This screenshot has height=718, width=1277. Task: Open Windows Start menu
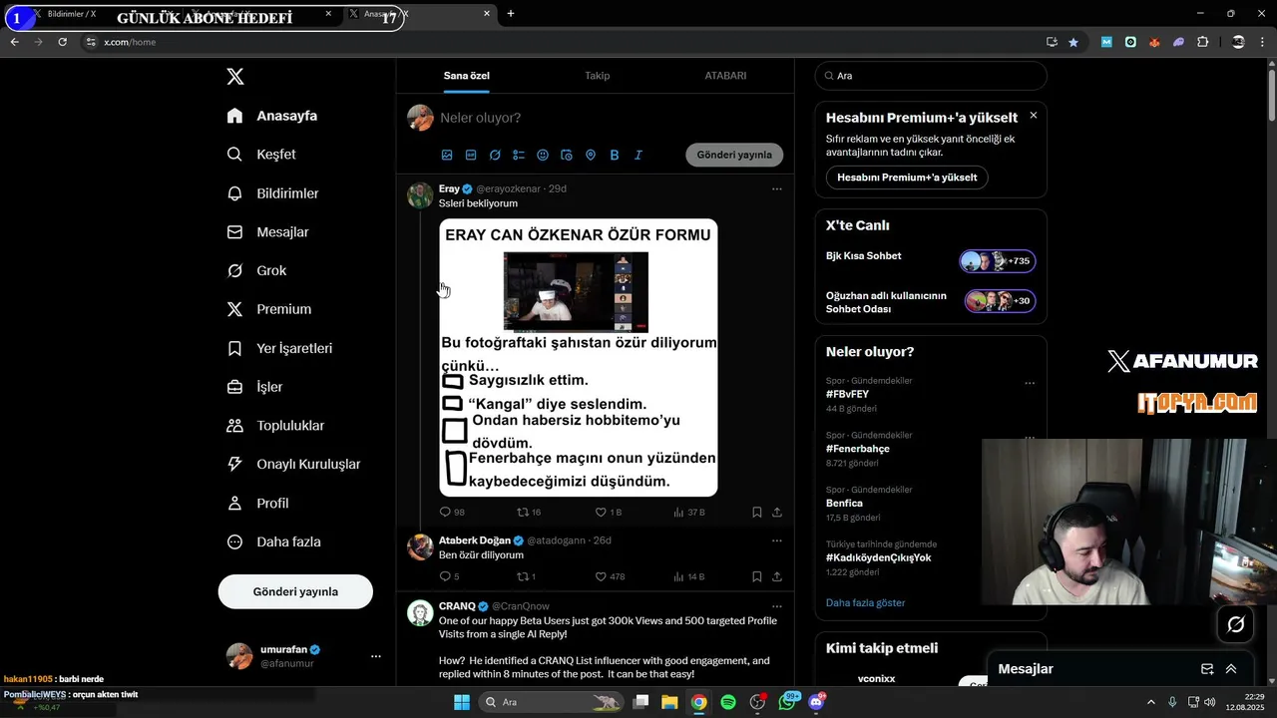pyautogui.click(x=462, y=702)
